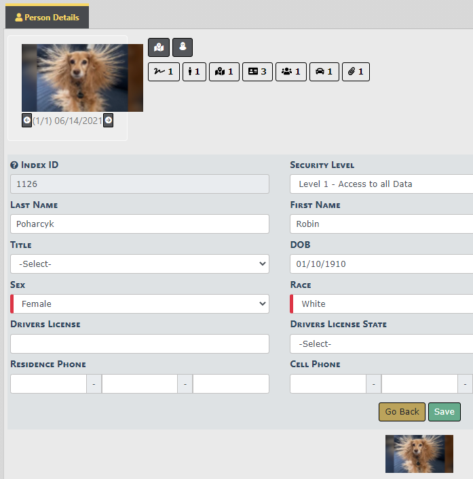The height and width of the screenshot is (479, 473).
Task: Open the group associates badge
Action: pyautogui.click(x=290, y=71)
